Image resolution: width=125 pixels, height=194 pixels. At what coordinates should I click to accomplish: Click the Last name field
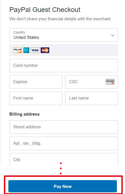coord(92,98)
